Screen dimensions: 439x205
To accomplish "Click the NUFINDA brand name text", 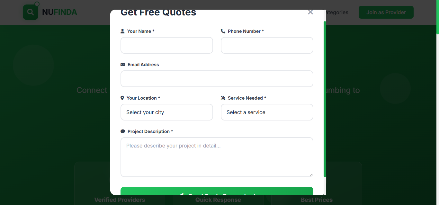I will pos(59,12).
